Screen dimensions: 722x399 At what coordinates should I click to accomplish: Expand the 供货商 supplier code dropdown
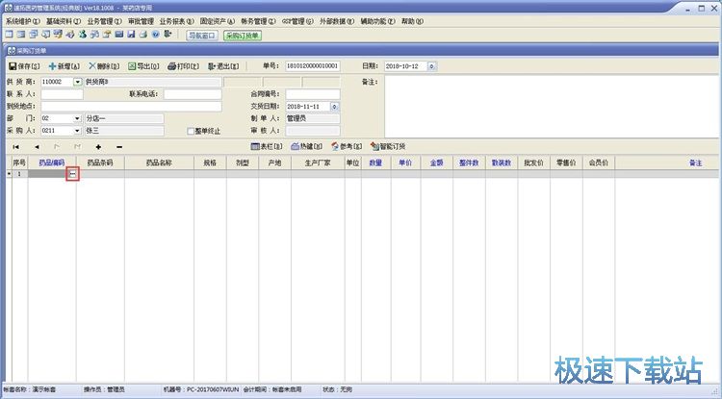pyautogui.click(x=77, y=83)
